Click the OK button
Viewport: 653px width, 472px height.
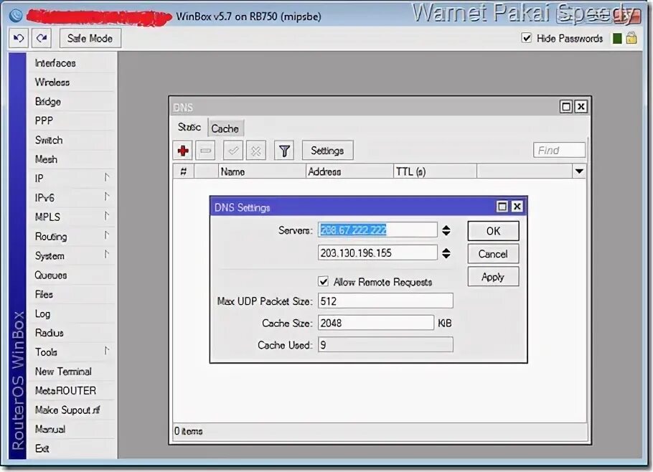tap(493, 231)
